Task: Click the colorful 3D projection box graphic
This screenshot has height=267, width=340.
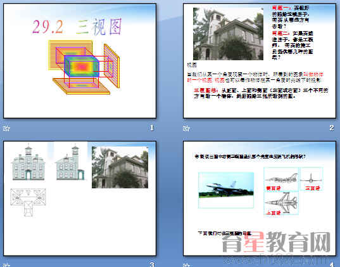Action: pos(84,67)
